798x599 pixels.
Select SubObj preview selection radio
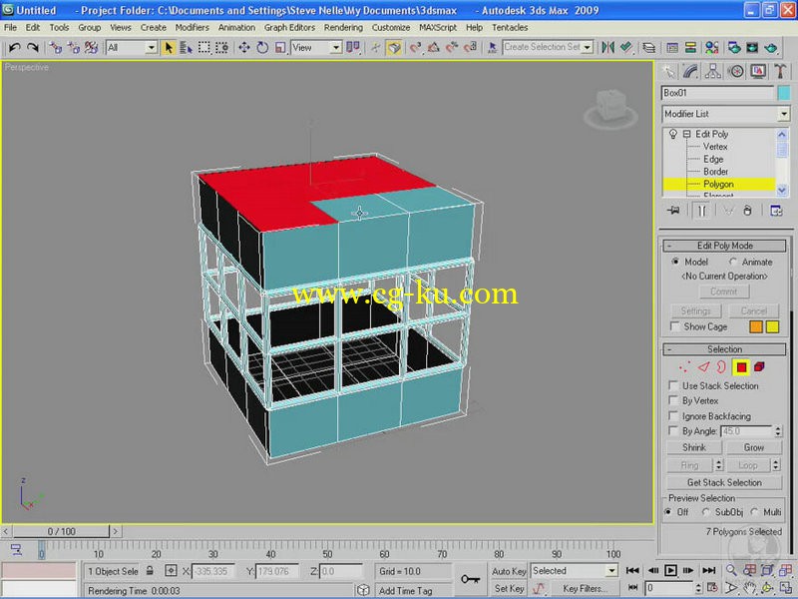pos(706,512)
